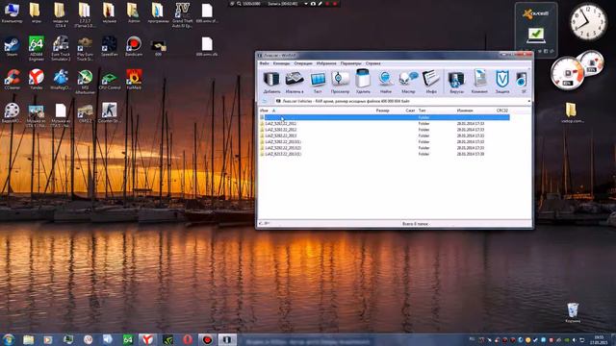Click the Вирусы (Virus scan) toolbar icon
The width and height of the screenshot is (616, 346).
tap(456, 82)
